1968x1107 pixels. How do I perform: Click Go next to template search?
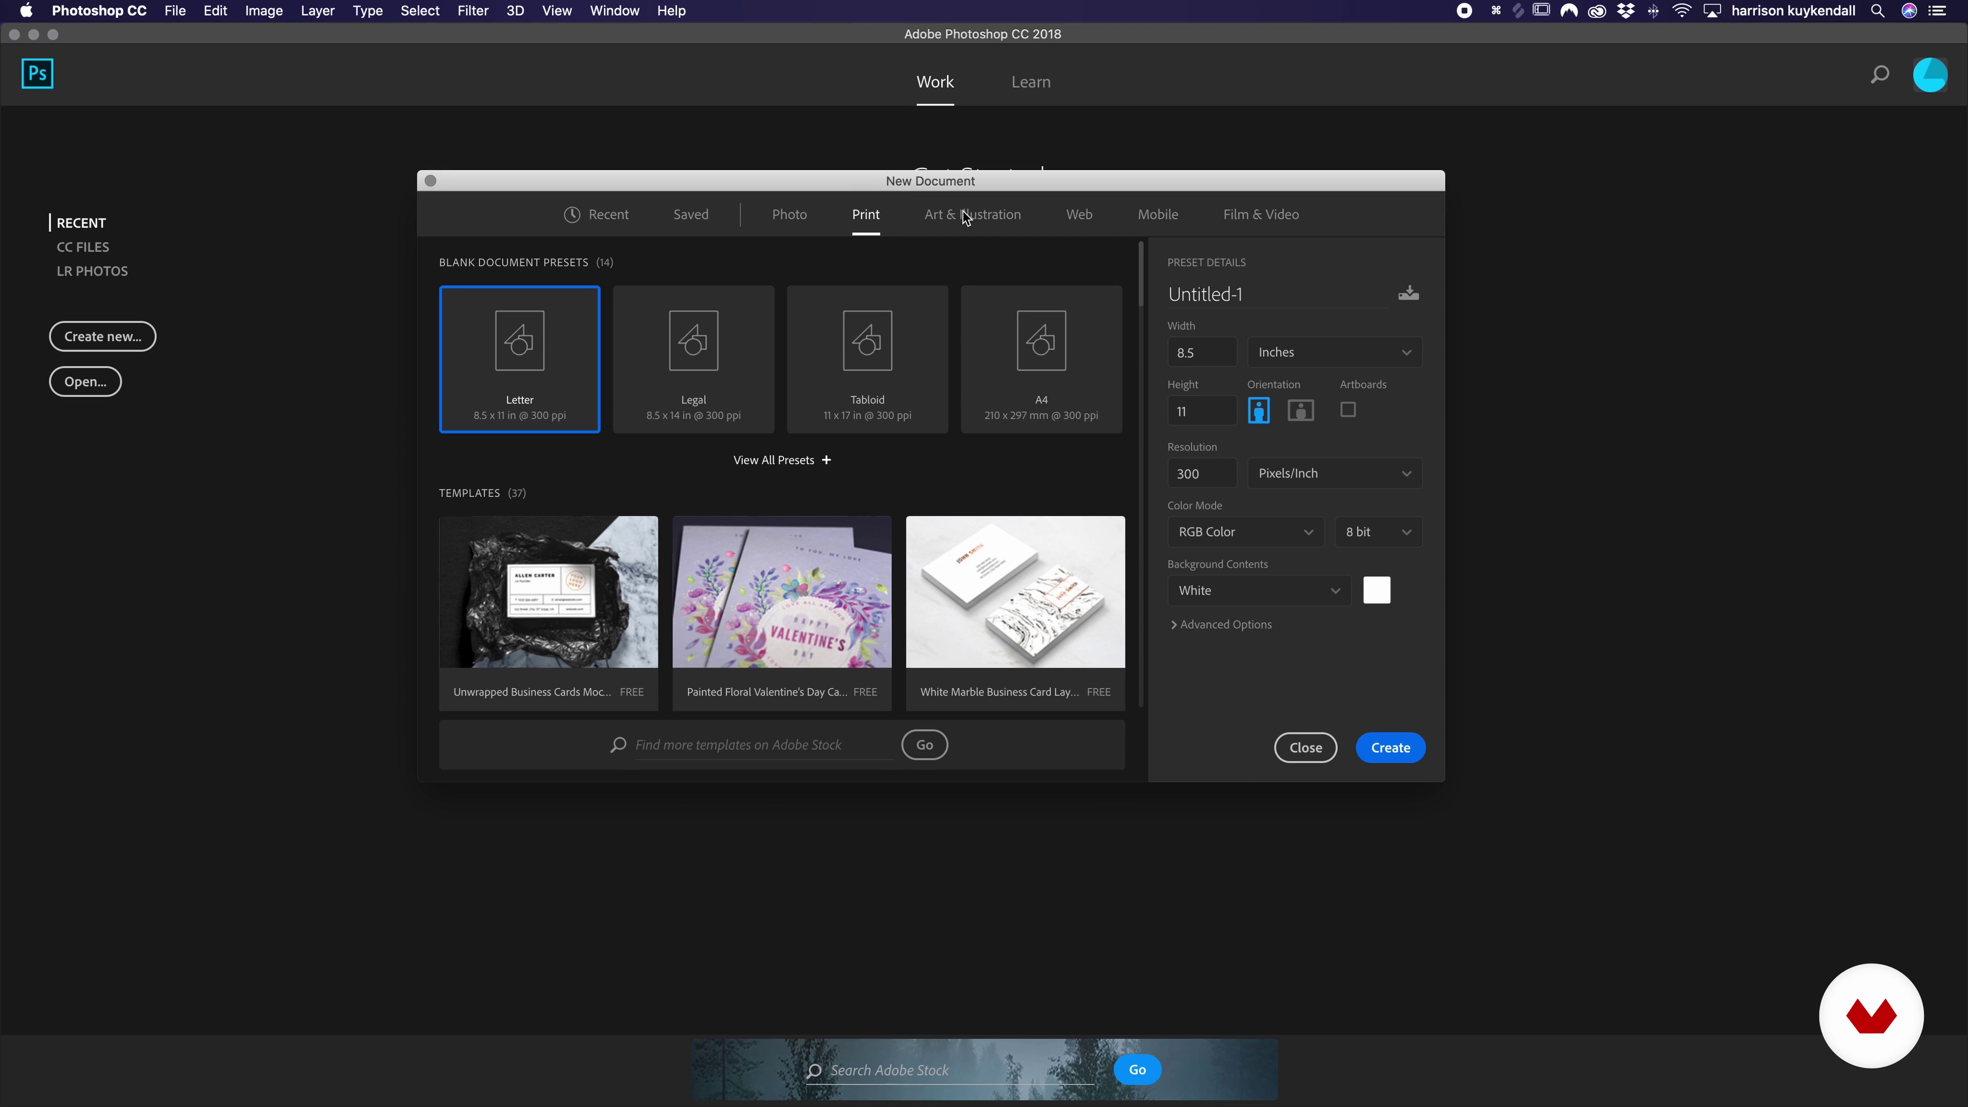(x=925, y=745)
